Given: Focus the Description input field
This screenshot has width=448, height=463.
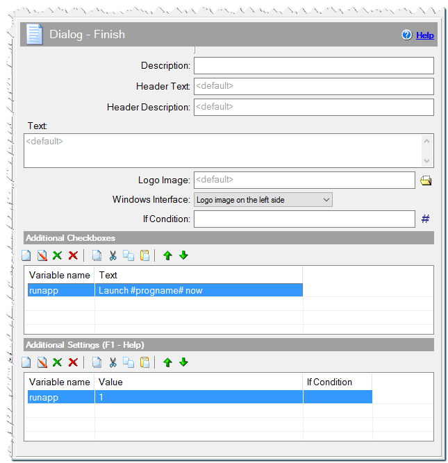Looking at the screenshot, I should point(313,65).
